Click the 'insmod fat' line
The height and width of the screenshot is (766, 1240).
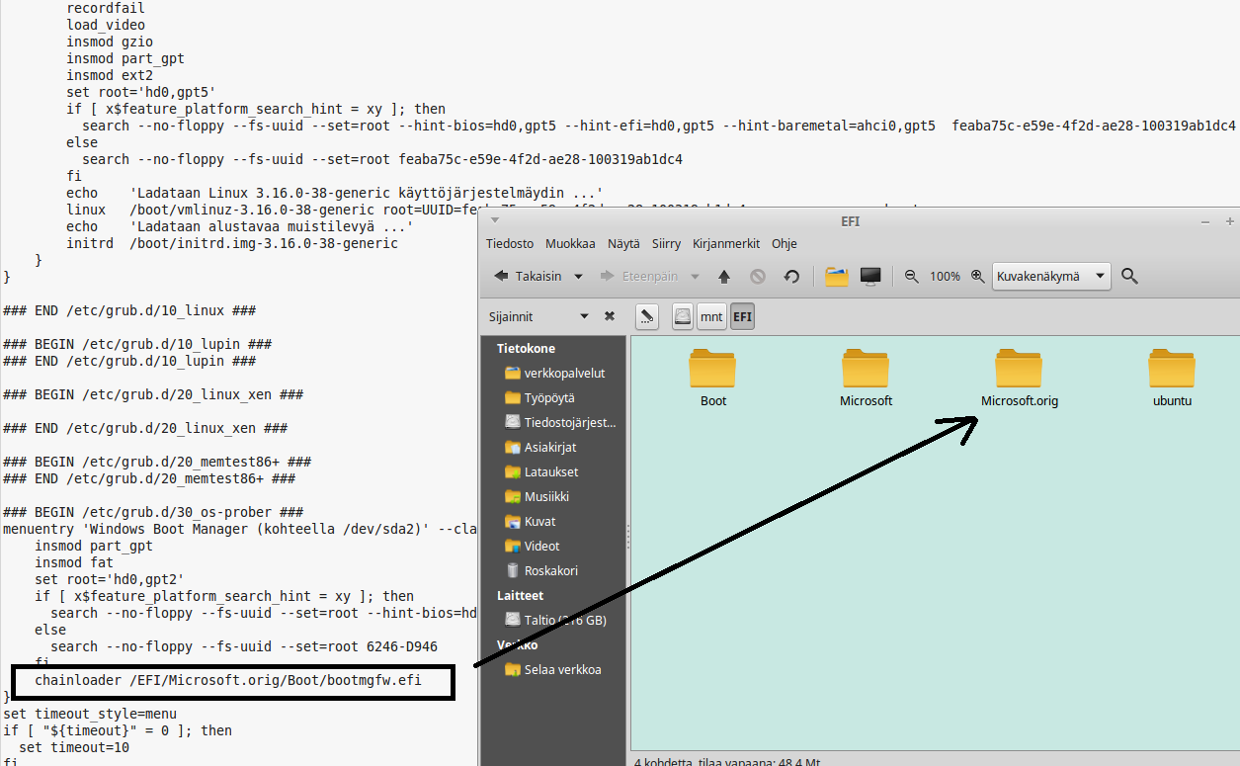74,562
